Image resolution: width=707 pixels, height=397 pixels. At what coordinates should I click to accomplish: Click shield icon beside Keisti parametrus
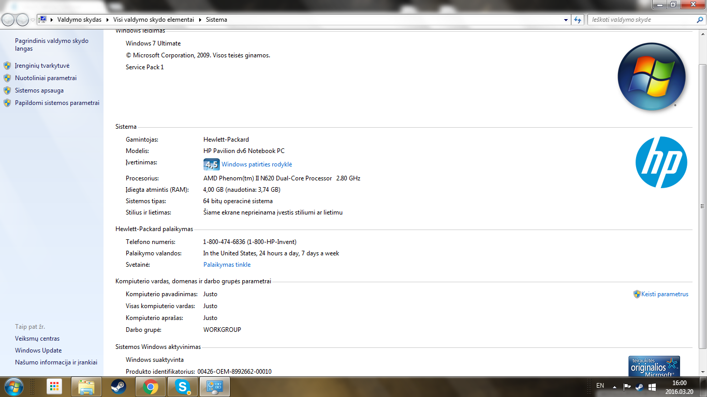point(637,294)
